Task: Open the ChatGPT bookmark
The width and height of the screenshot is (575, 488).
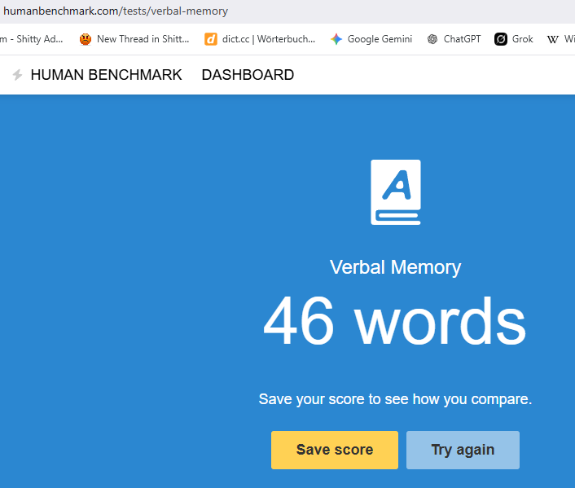Action: tap(454, 39)
